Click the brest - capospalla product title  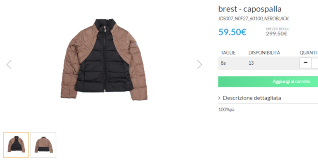[250, 9]
